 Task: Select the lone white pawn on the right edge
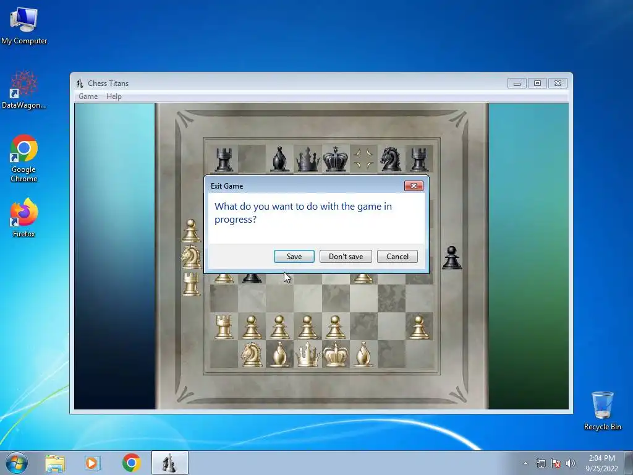coord(418,327)
